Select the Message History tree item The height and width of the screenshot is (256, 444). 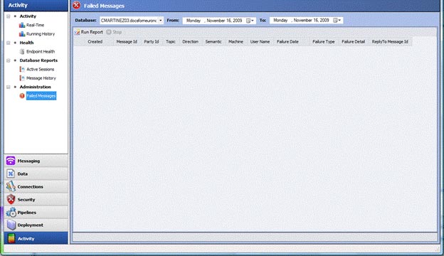click(41, 78)
